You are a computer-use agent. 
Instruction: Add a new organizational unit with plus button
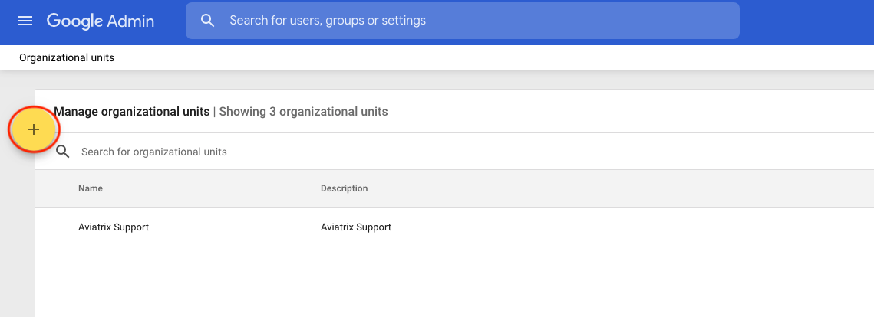(x=34, y=129)
